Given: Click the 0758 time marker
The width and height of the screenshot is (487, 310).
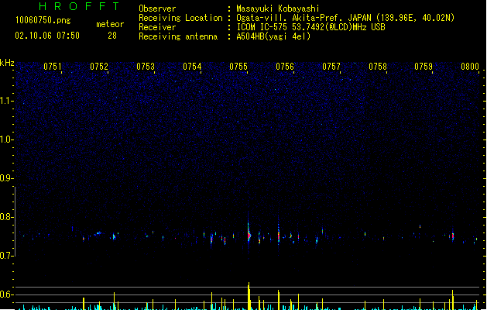Looking at the screenshot, I should point(378,67).
